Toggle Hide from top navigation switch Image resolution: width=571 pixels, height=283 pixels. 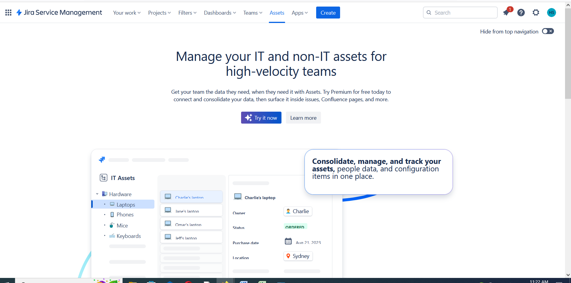548,31
